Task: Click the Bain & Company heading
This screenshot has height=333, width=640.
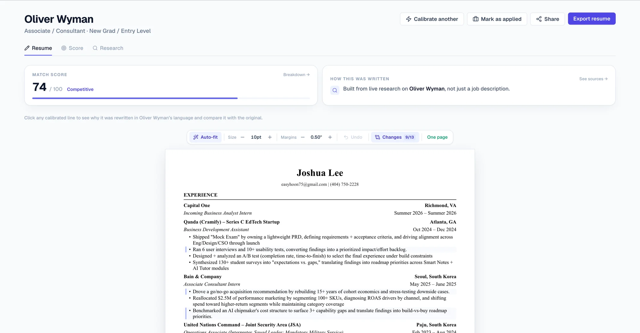Action: click(x=203, y=276)
